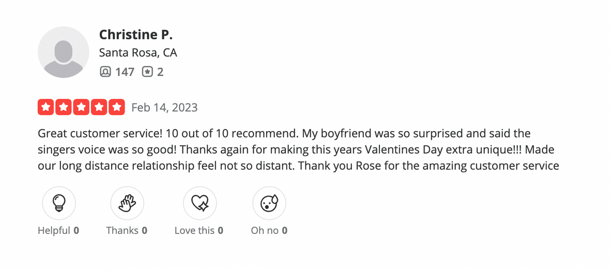The image size is (610, 269).
Task: Click the Santa Rosa, CA location text
Action: pos(138,53)
